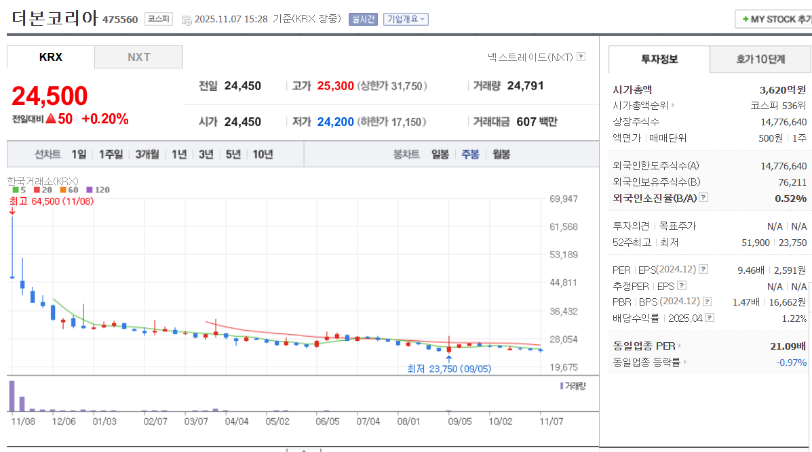The image size is (812, 452).
Task: Click the 코스피 market badge
Action: point(159,19)
